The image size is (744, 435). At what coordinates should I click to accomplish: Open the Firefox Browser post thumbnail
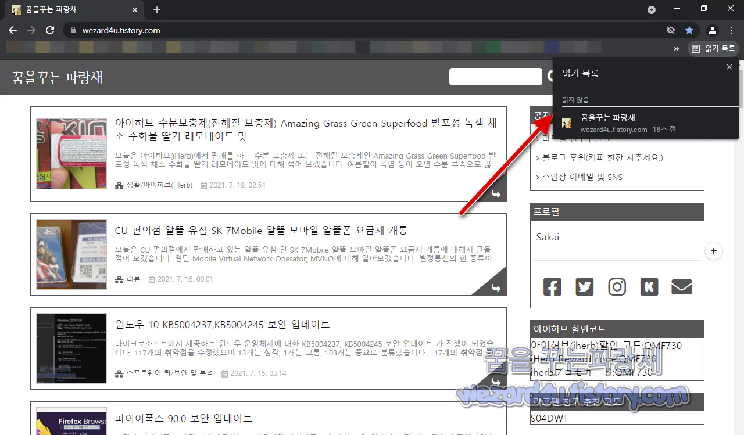coord(71,421)
